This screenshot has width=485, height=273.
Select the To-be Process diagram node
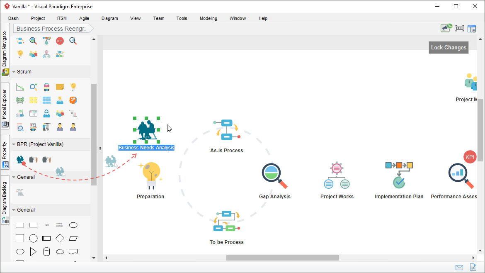click(227, 221)
